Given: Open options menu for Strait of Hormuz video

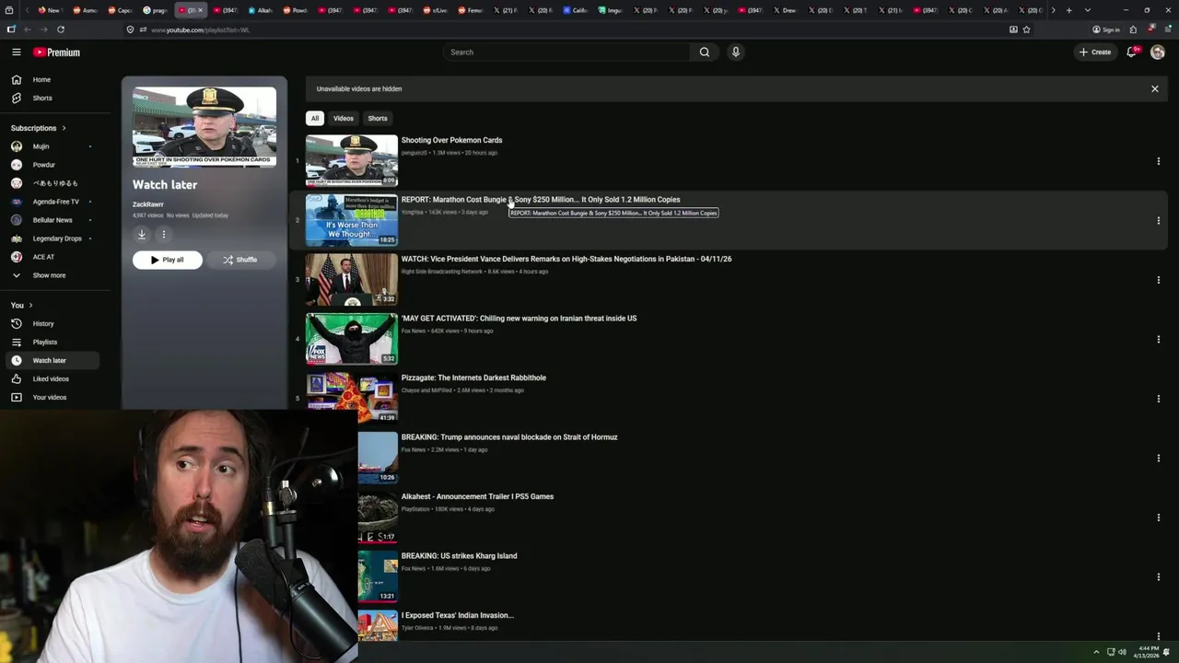Looking at the screenshot, I should click(x=1158, y=459).
